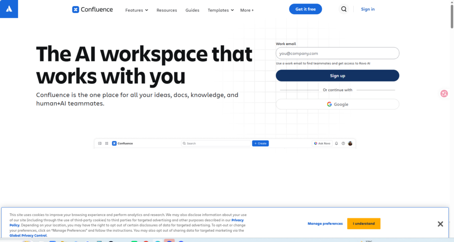Click the Get it free button

[x=305, y=9]
